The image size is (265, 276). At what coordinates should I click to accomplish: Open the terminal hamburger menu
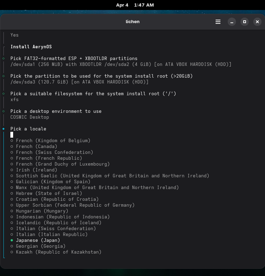(218, 22)
